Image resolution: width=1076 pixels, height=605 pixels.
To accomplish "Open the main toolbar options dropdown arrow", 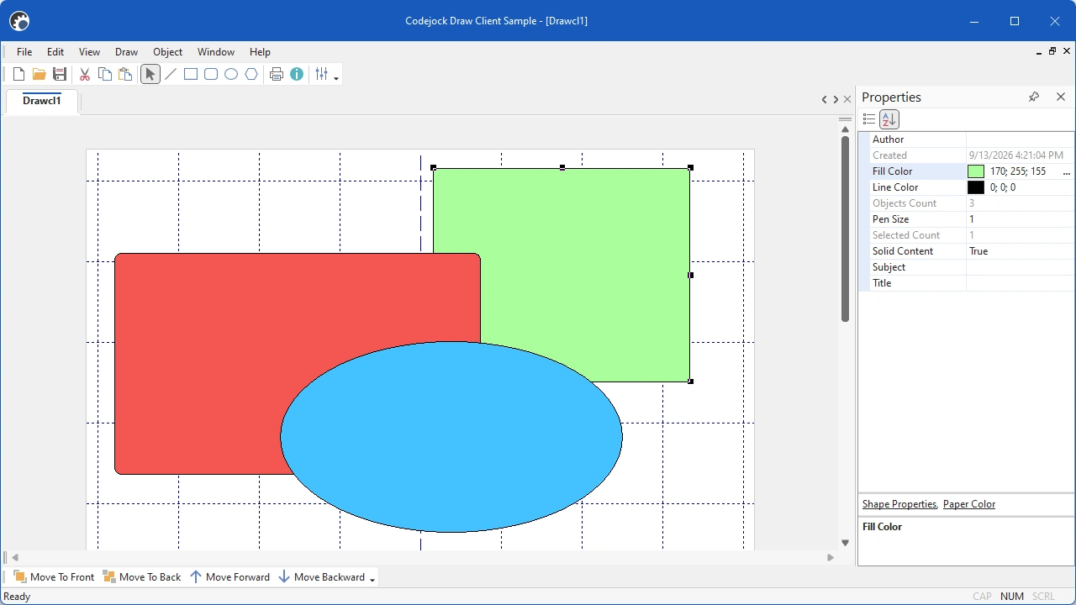I will (x=336, y=78).
